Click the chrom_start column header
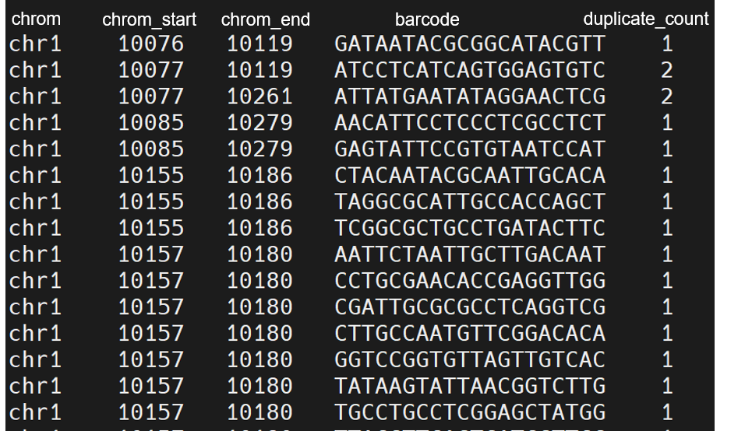This screenshot has height=431, width=752. point(150,20)
